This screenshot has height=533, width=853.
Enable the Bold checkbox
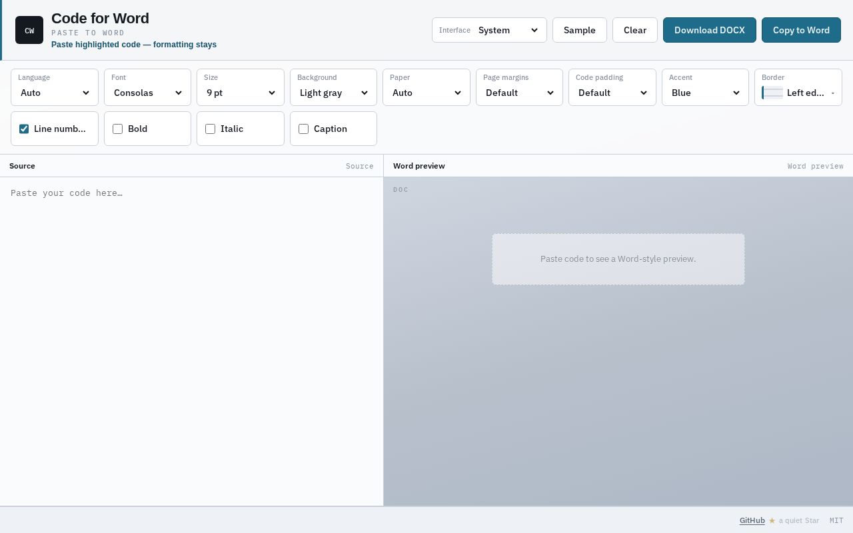117,129
